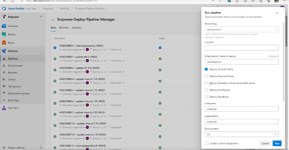Image resolution: width=289 pixels, height=150 pixels.
Task: Click the Run button
Action: pos(277,143)
